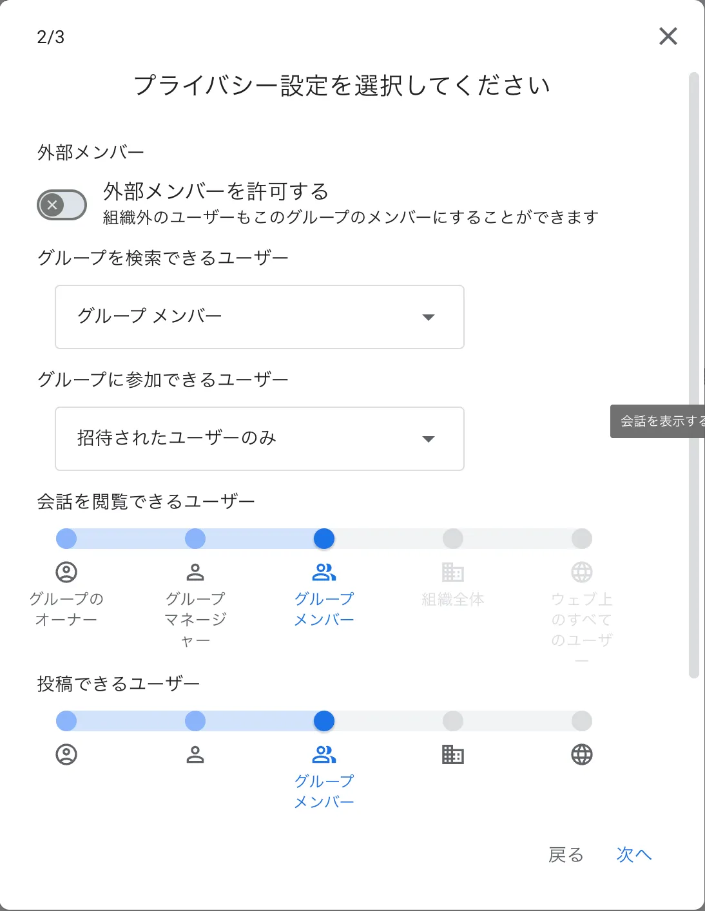Select ウェブ上のすべてのユーザー on the viewing slider

pyautogui.click(x=582, y=539)
